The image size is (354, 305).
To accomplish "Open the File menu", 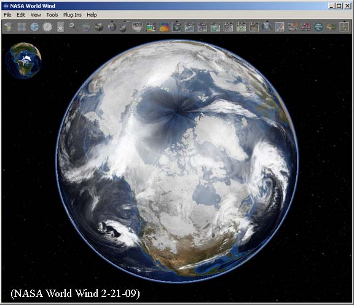I will 7,15.
